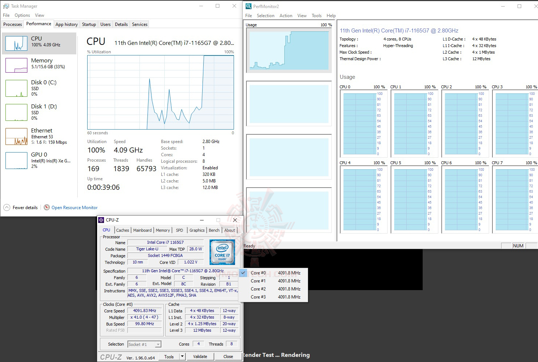Select Disk 0 (C:) in the sidebar
The width and height of the screenshot is (538, 362).
tap(39, 88)
